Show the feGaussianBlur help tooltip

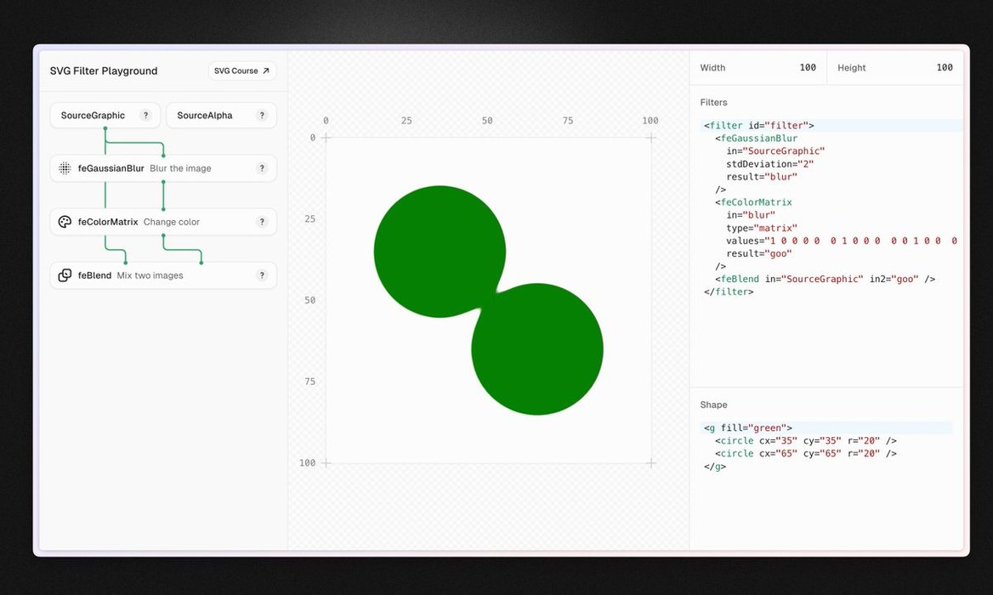[x=262, y=168]
